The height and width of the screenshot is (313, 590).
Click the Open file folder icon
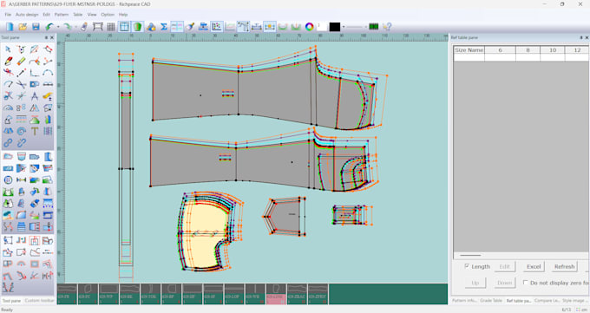coord(23,27)
